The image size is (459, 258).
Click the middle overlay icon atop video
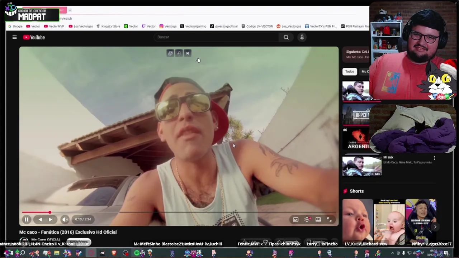tap(179, 53)
